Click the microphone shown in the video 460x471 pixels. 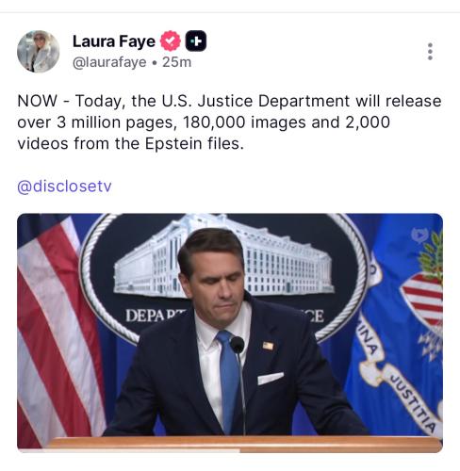pos(238,345)
